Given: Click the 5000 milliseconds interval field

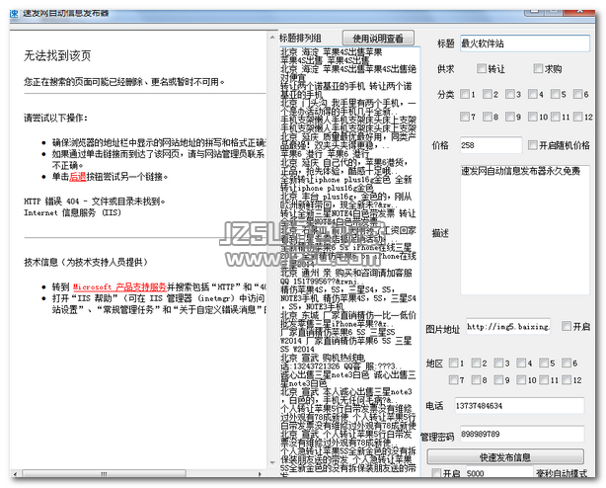Looking at the screenshot, I should (x=499, y=473).
